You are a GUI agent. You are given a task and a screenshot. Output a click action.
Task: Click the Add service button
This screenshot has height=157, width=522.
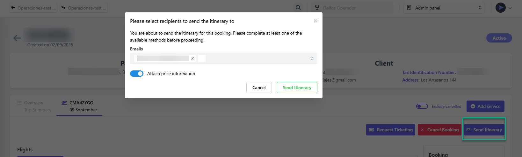[485, 106]
